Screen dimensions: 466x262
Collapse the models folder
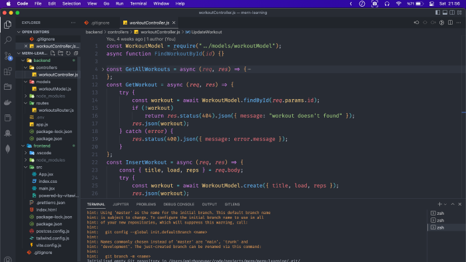coord(25,82)
